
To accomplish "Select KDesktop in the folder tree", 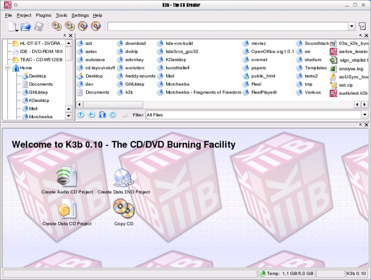I will pos(36,100).
